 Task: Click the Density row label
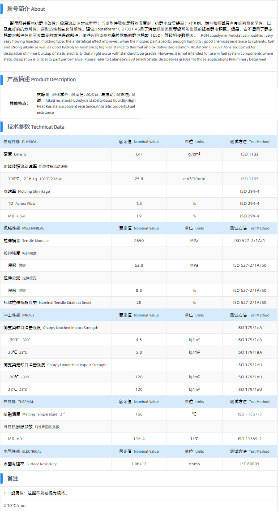pos(15,154)
